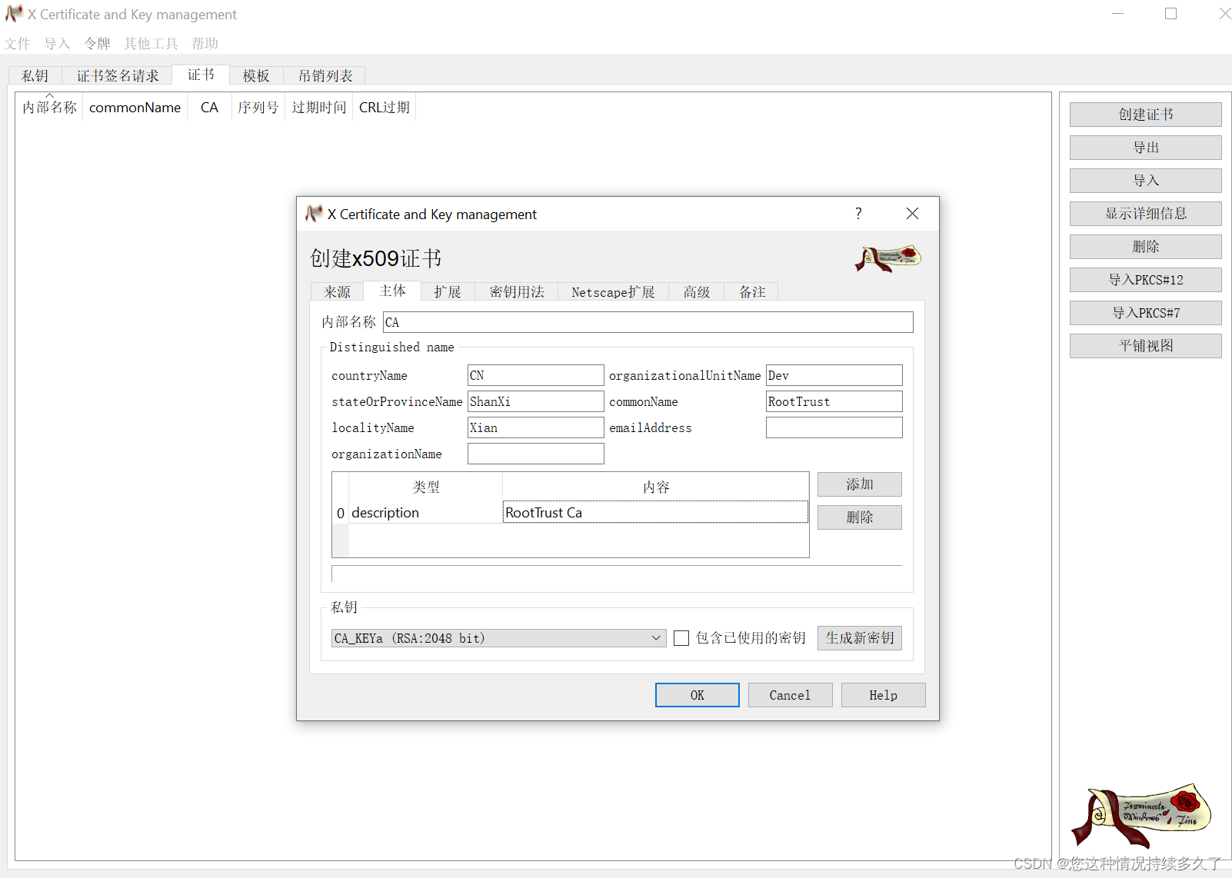Open the 其他工具 menu
1232x878 pixels.
pyautogui.click(x=149, y=43)
